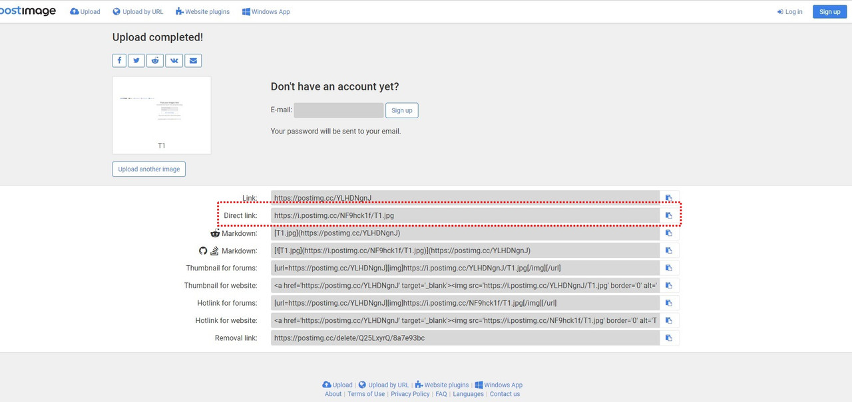Share upload on VK
The height and width of the screenshot is (402, 852).
point(174,60)
